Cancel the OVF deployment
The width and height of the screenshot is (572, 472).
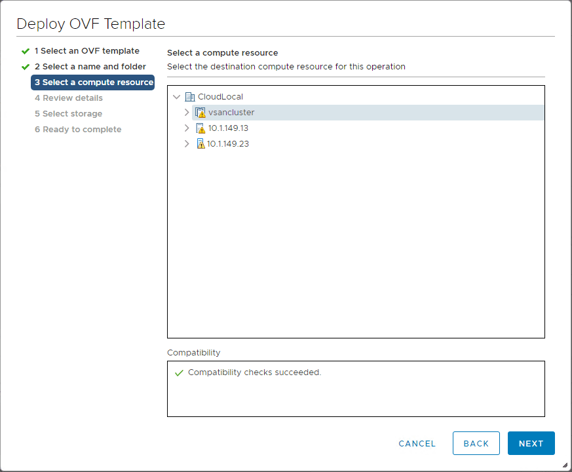[x=417, y=443]
